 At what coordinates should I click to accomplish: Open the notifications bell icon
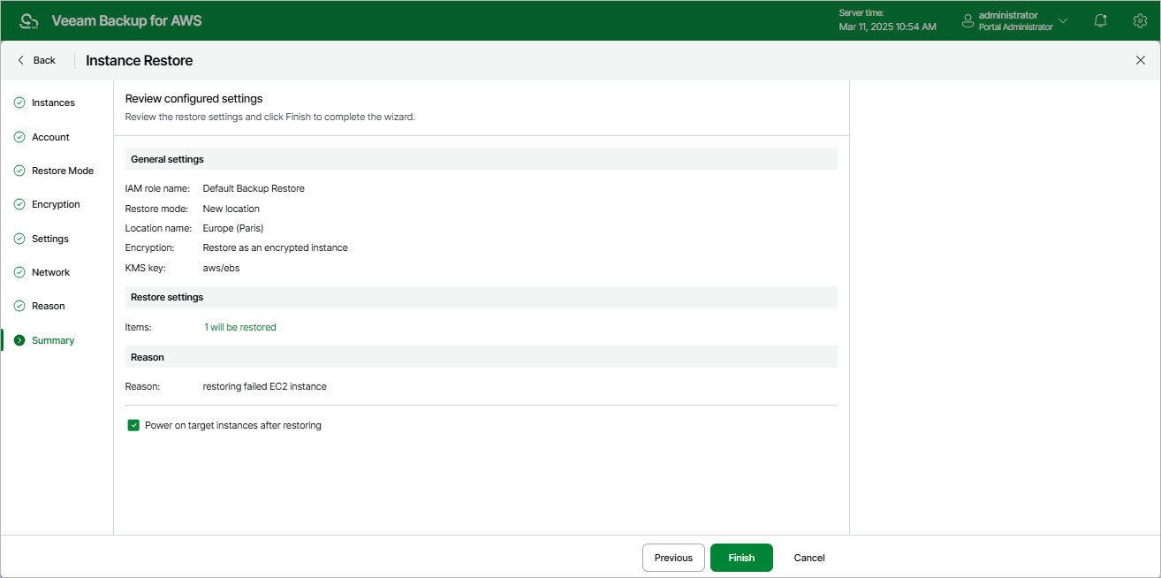coord(1100,19)
